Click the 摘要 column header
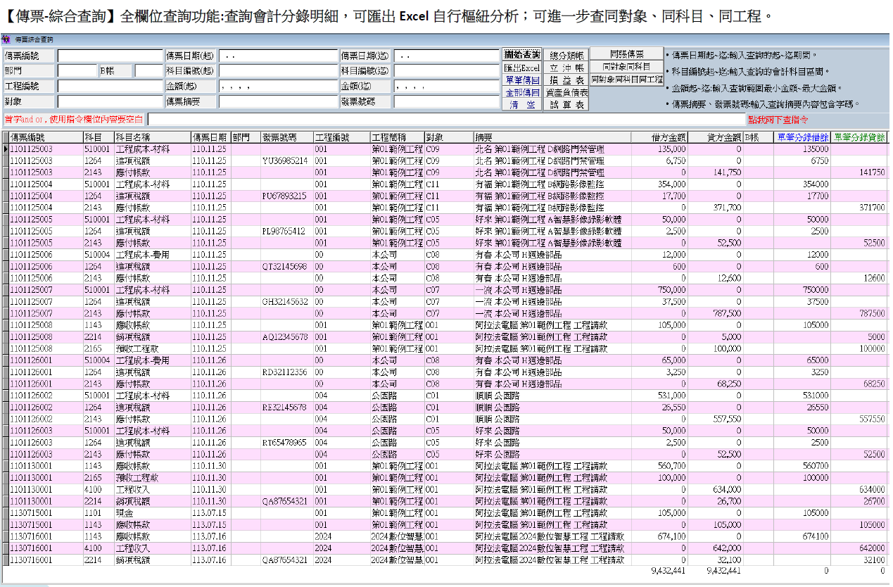This screenshot has width=893, height=587. point(552,138)
